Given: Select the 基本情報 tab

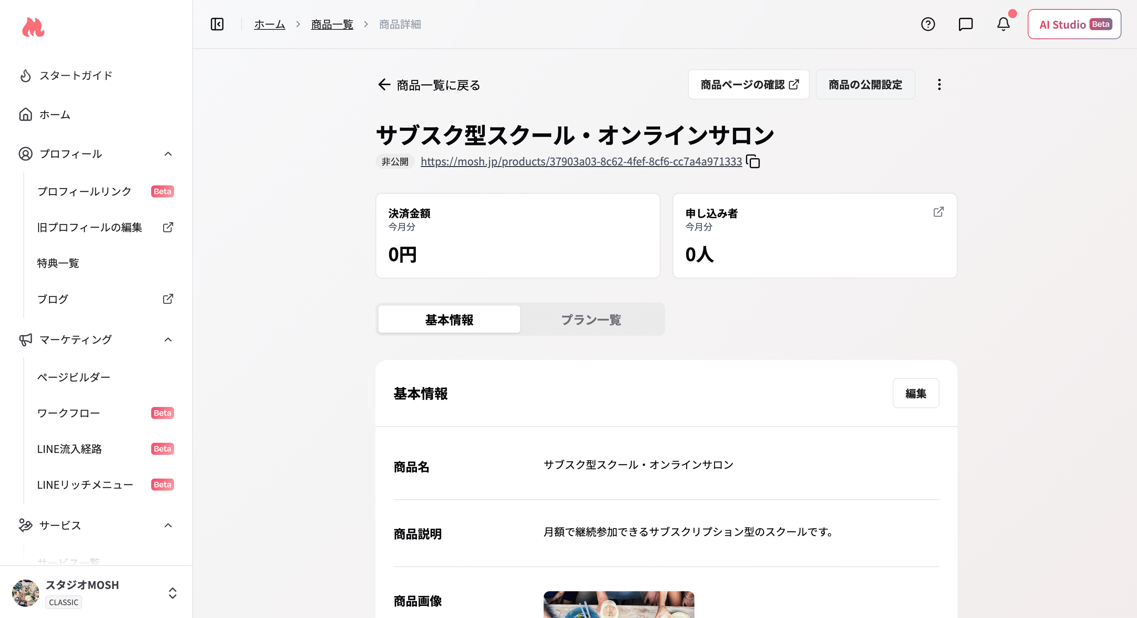Looking at the screenshot, I should (x=449, y=320).
